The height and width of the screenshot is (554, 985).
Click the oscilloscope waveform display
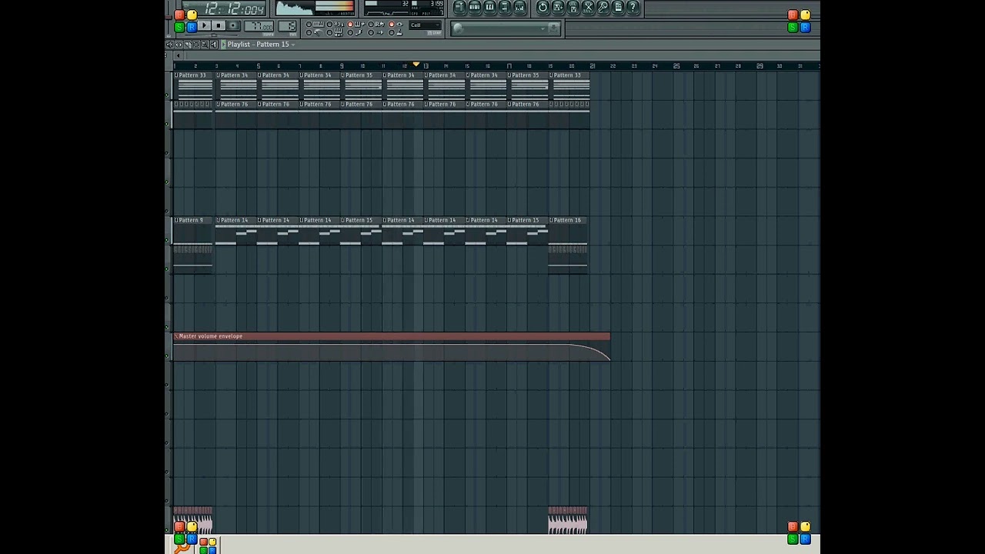click(295, 8)
